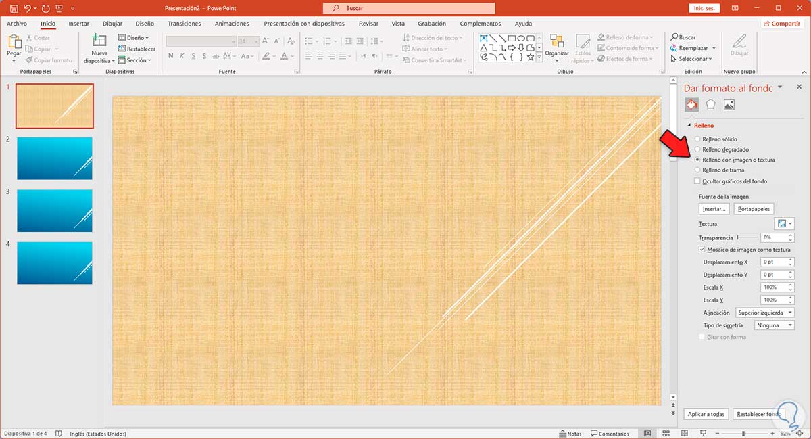Image resolution: width=811 pixels, height=439 pixels.
Task: Undo the last action
Action: point(28,8)
